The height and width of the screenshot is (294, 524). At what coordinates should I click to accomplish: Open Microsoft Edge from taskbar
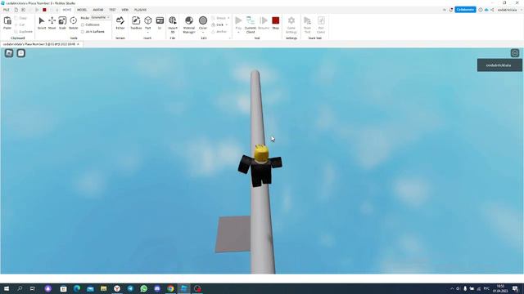(77, 288)
